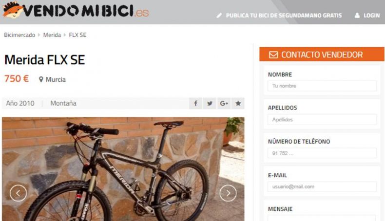This screenshot has width=385, height=221.
Task: Go to the Merida breadcrumb link
Action: [52, 35]
